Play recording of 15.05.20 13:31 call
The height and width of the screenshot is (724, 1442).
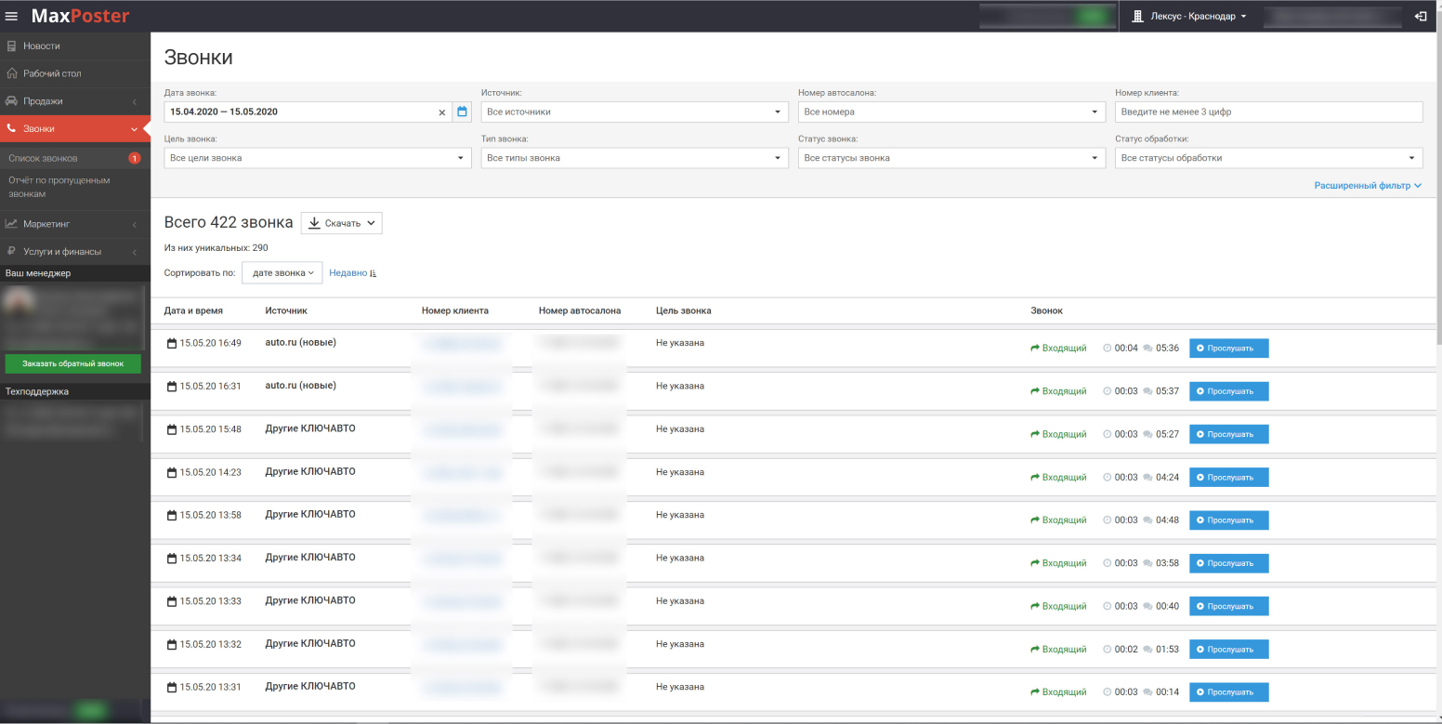point(1228,691)
